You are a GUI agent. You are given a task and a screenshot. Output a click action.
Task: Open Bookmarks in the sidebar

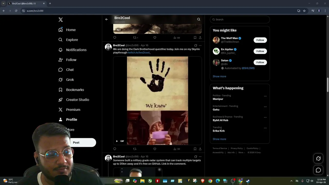point(71,90)
